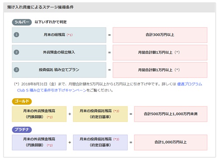219x159 pixels.
Task: Click the number 3 circle icon
Action: (16, 70)
